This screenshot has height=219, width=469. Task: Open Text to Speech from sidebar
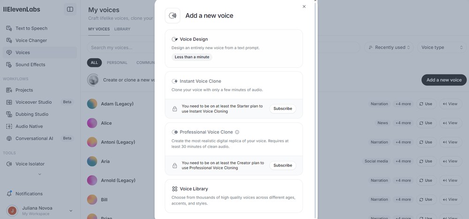point(31,28)
